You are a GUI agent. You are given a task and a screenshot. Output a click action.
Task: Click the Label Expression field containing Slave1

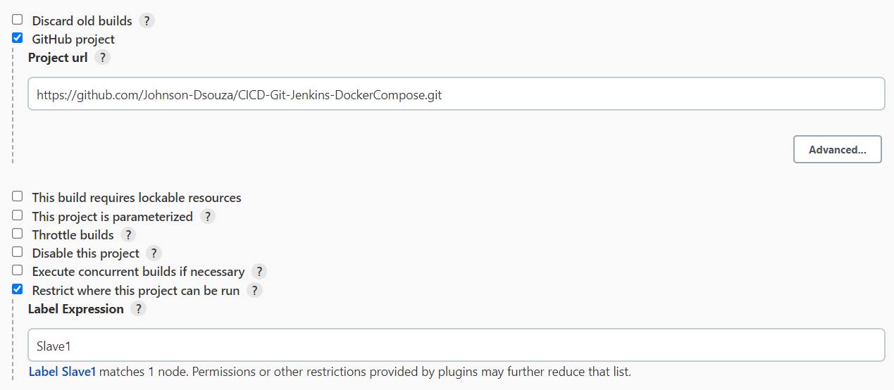pos(457,346)
